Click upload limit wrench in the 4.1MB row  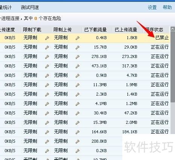pyautogui.click(x=78, y=104)
